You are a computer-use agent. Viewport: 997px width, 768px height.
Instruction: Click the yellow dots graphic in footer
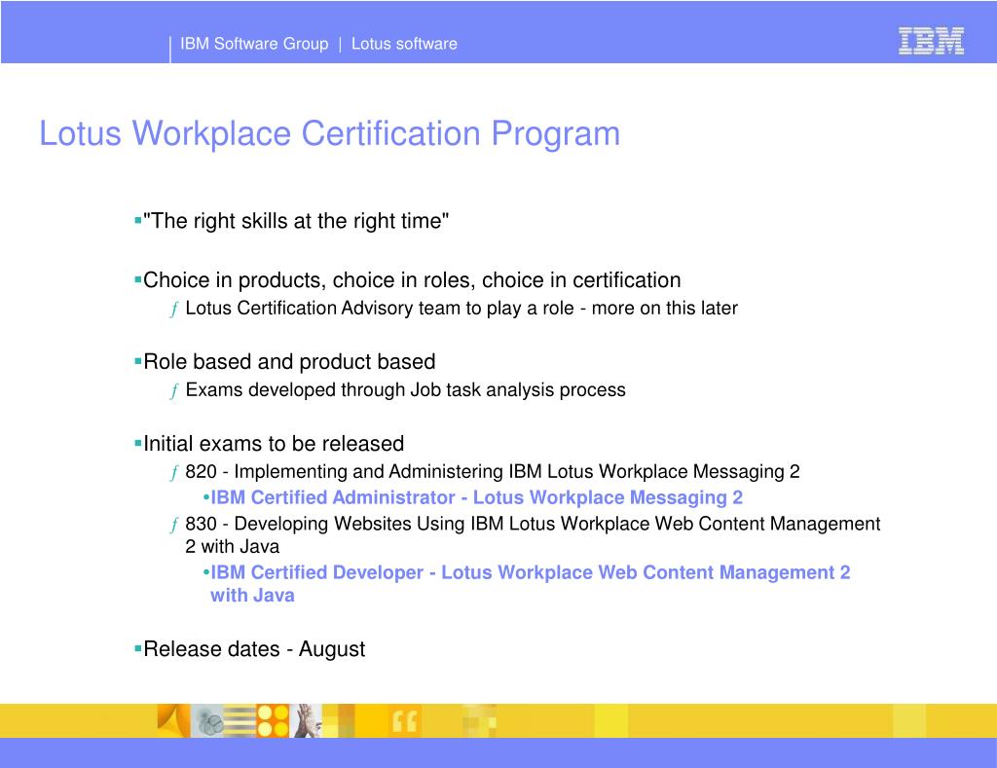coord(274,721)
